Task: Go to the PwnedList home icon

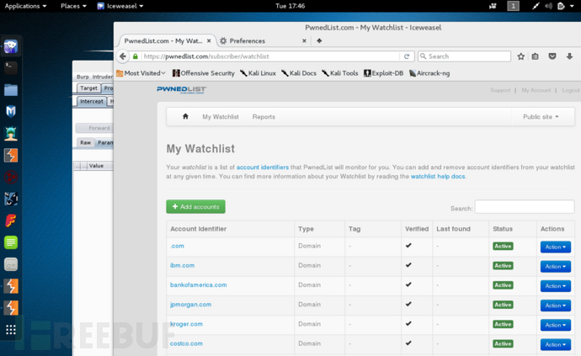Action: [x=185, y=116]
